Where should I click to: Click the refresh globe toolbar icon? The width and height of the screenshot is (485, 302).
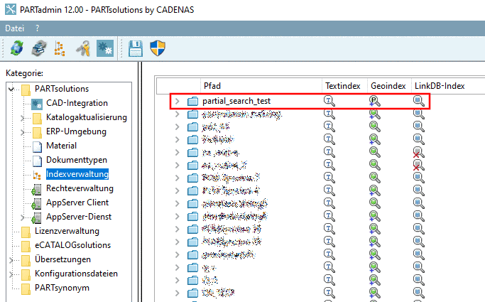[16, 48]
